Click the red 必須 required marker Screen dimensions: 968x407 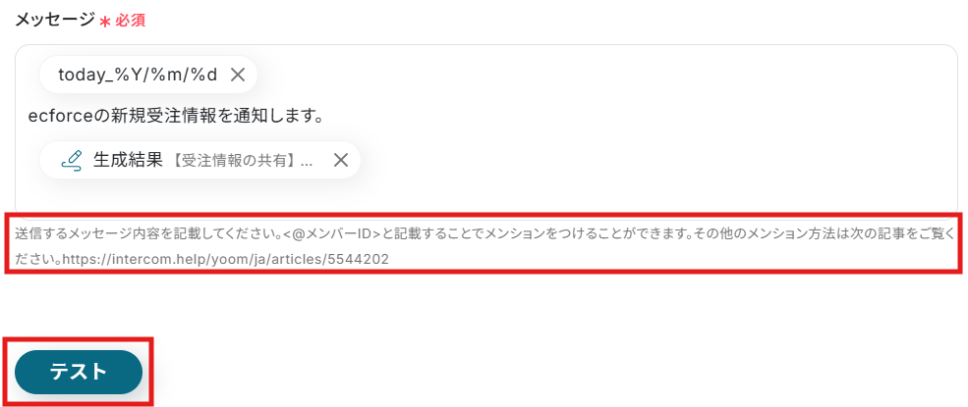click(131, 21)
